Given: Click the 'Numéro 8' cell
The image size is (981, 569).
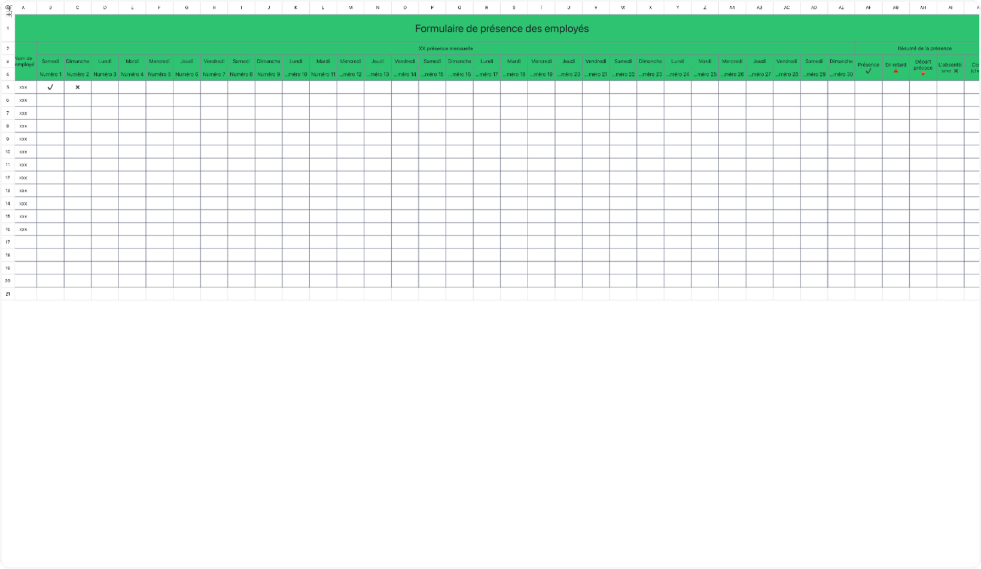Looking at the screenshot, I should point(241,74).
